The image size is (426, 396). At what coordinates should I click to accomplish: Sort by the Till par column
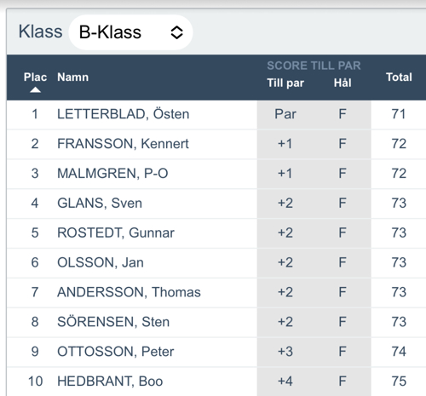[x=285, y=83]
